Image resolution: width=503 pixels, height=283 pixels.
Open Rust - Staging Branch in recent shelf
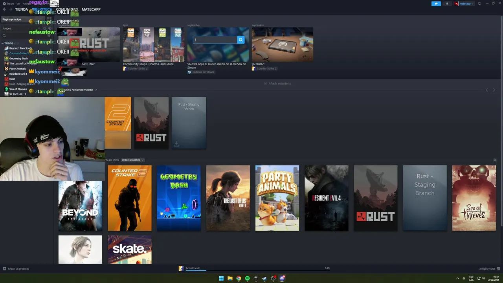click(189, 123)
